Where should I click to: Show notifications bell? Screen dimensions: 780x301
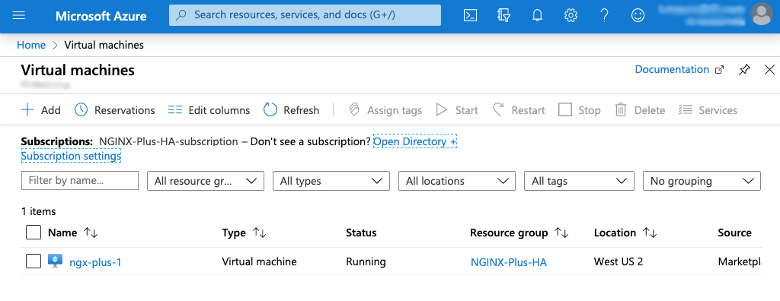pyautogui.click(x=537, y=15)
